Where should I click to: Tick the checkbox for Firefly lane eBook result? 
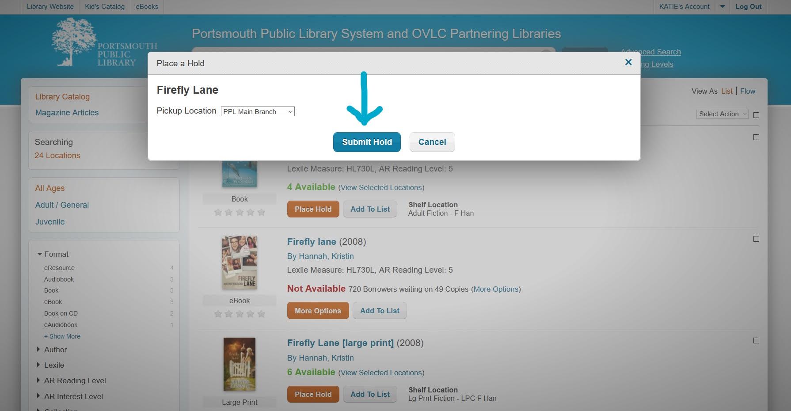[756, 239]
